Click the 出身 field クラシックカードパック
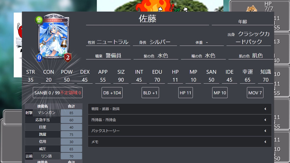The height and width of the screenshot is (163, 290). pyautogui.click(x=249, y=38)
